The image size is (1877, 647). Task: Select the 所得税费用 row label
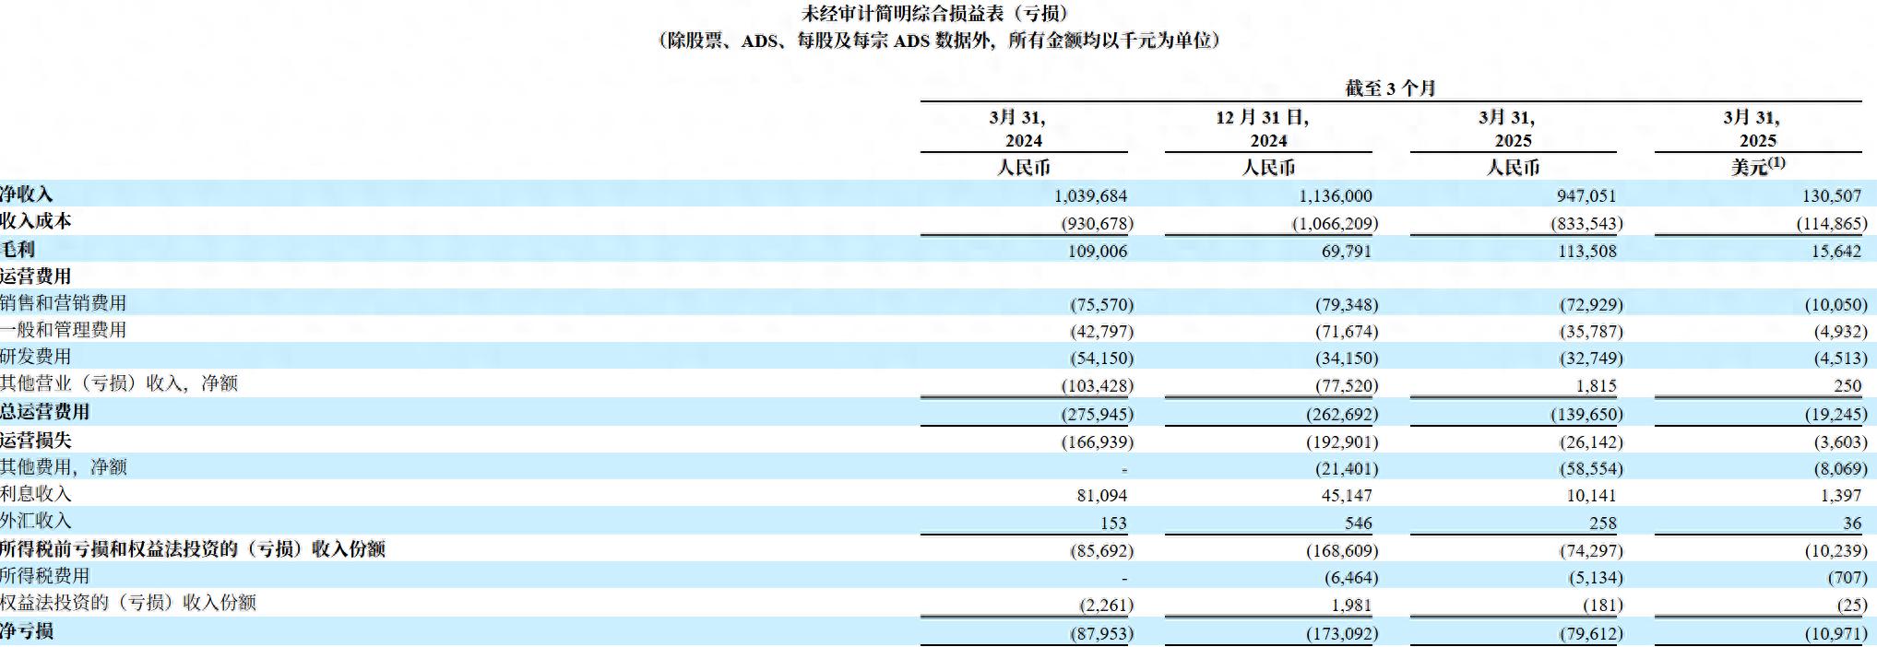(44, 575)
